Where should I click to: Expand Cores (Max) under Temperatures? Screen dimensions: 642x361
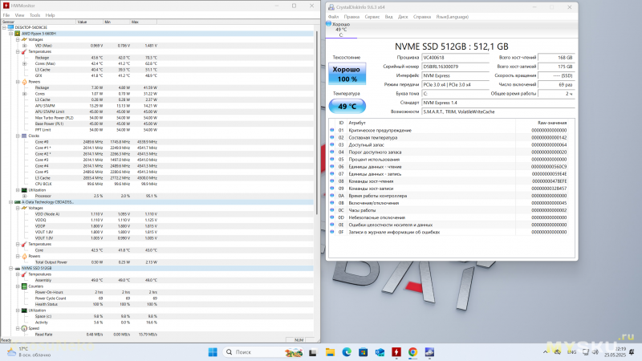coord(25,63)
